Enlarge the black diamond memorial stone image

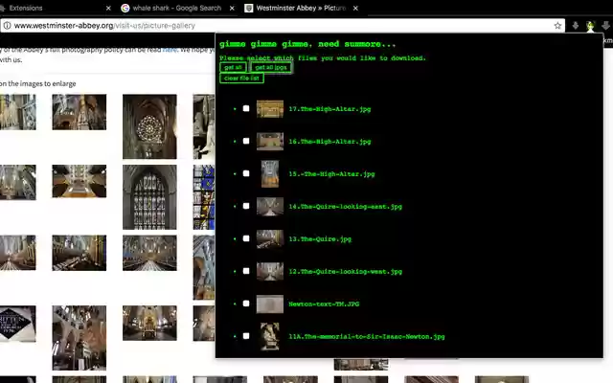click(17, 324)
